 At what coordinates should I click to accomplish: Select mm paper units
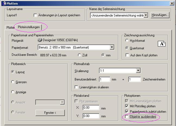(x=103, y=55)
